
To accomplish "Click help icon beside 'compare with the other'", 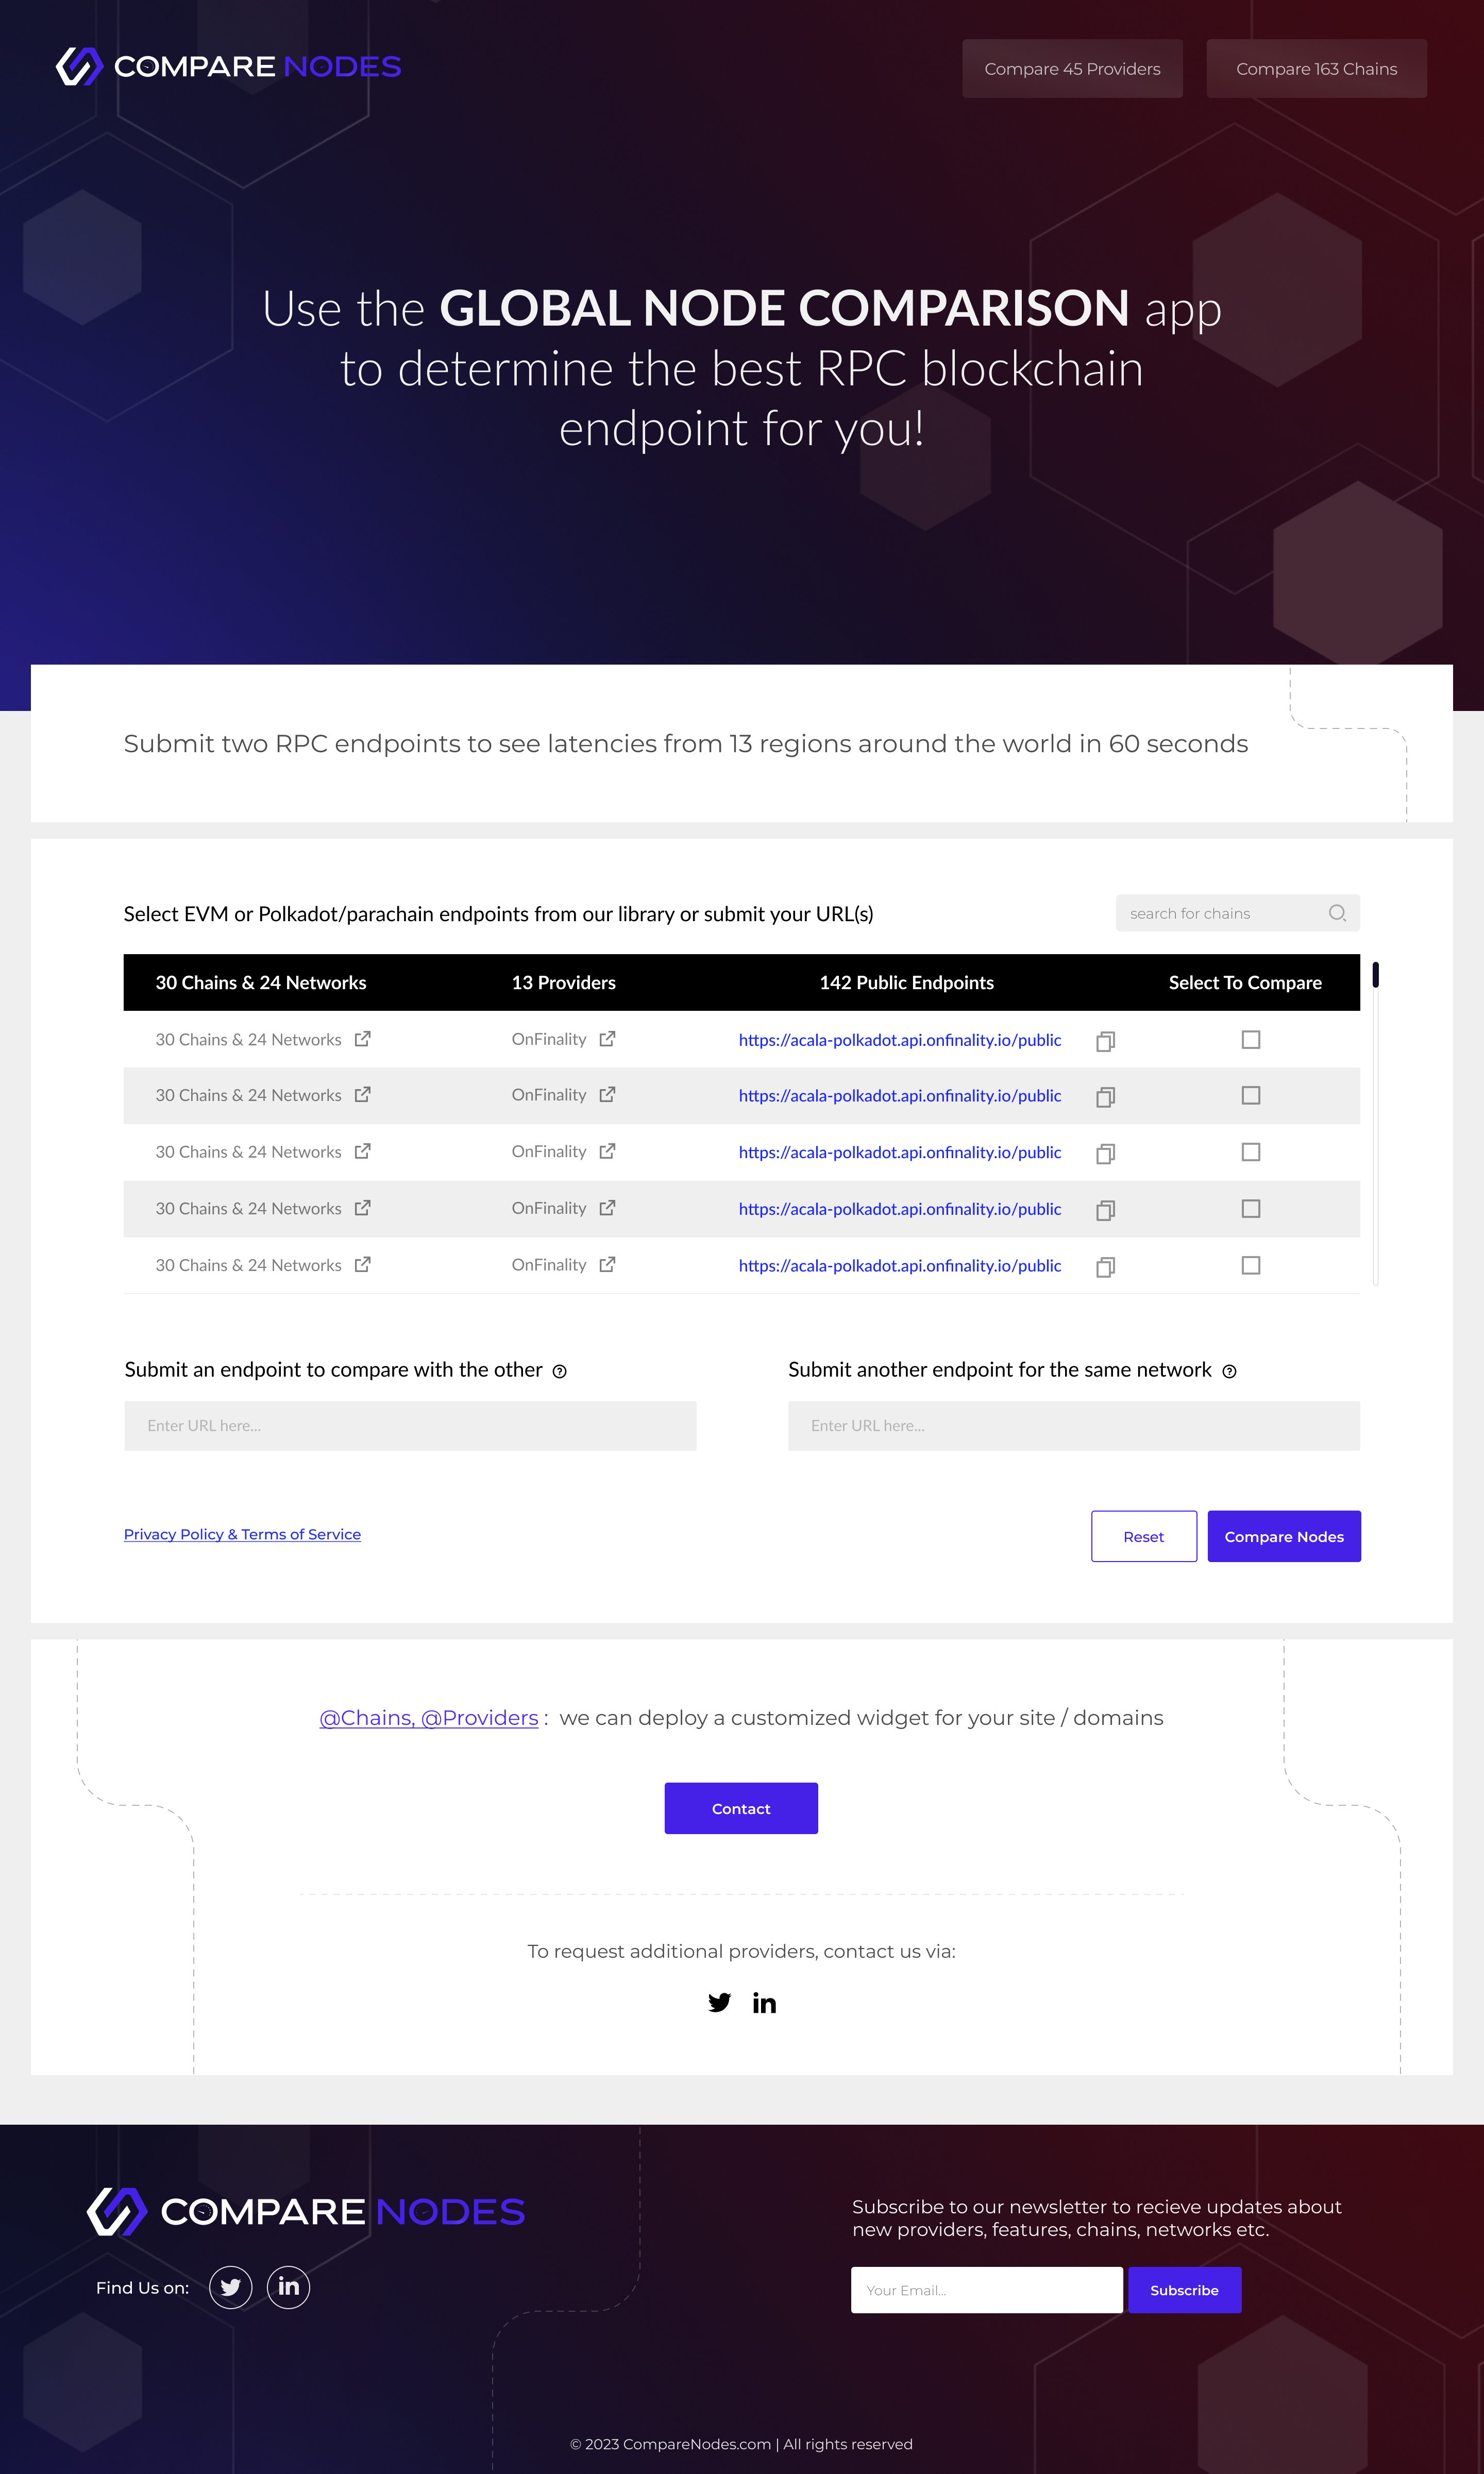I will click(560, 1371).
